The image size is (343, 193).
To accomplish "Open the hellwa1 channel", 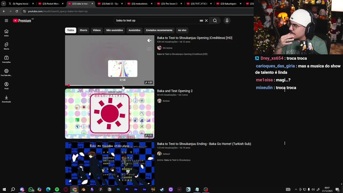I will (166, 154).
